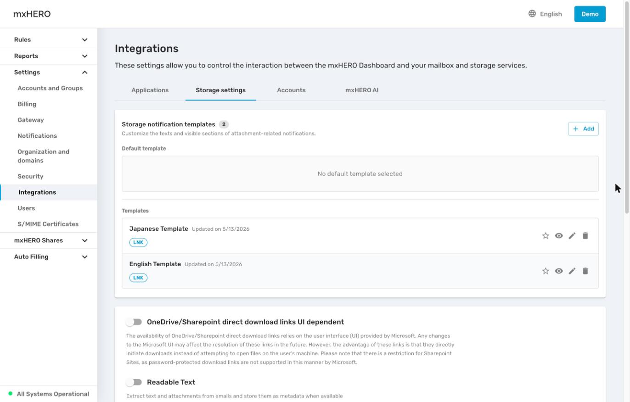The height and width of the screenshot is (402, 630).
Task: Expand the Auto Filling section
Action: (x=49, y=257)
